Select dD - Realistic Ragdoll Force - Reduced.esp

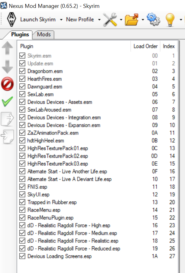(97, 249)
